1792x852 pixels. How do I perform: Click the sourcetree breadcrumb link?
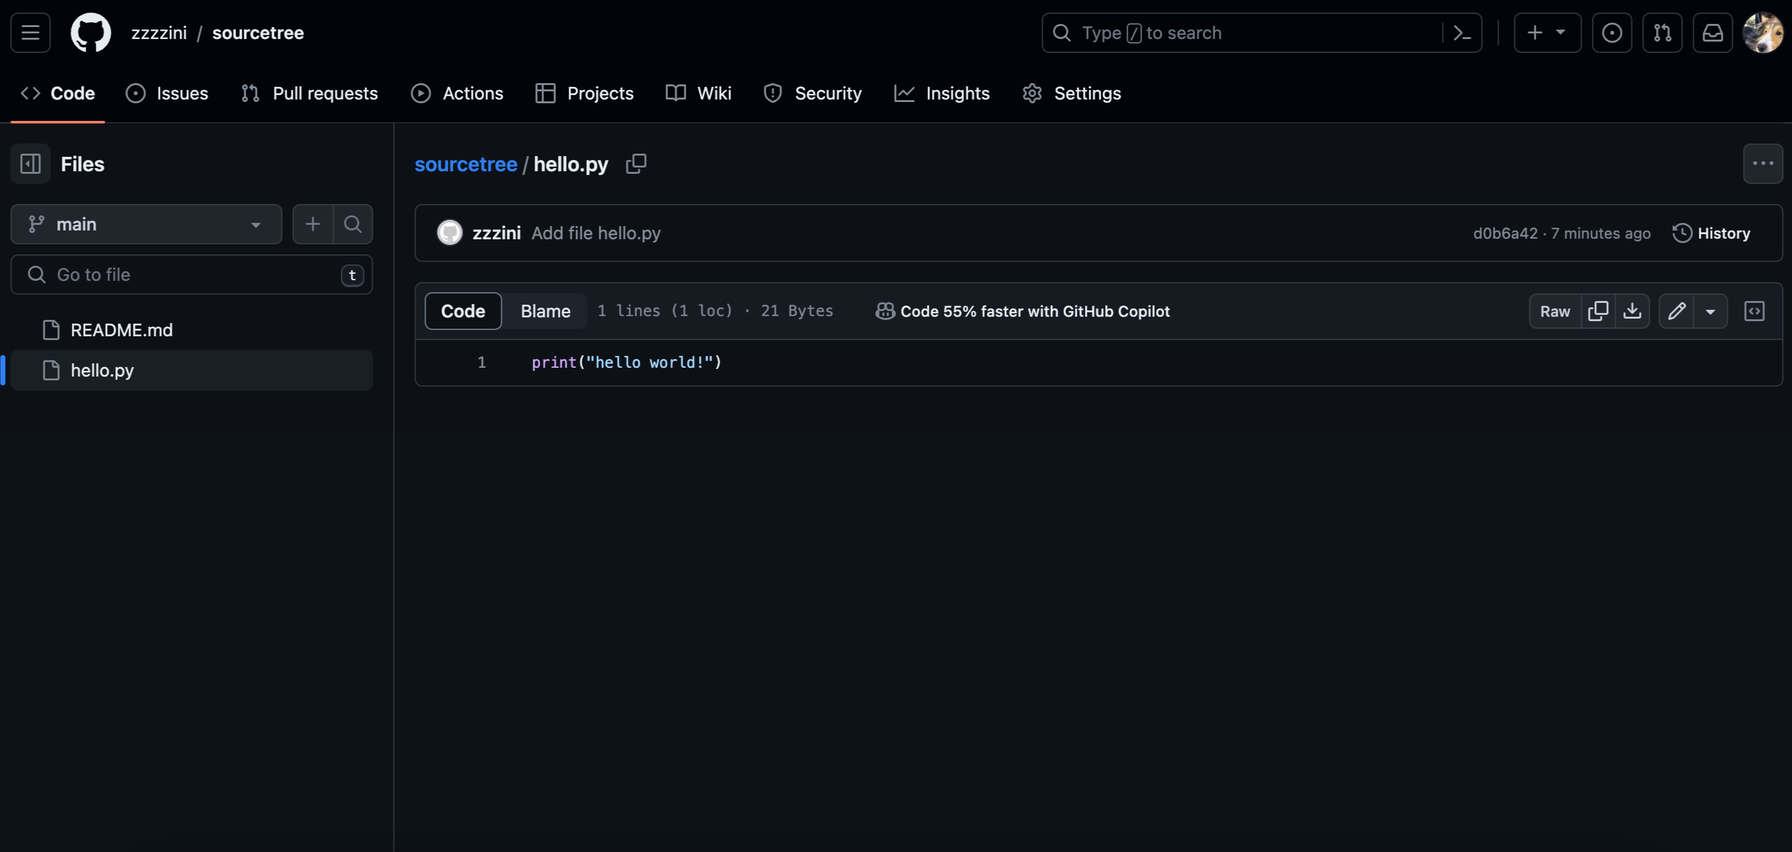(x=466, y=164)
